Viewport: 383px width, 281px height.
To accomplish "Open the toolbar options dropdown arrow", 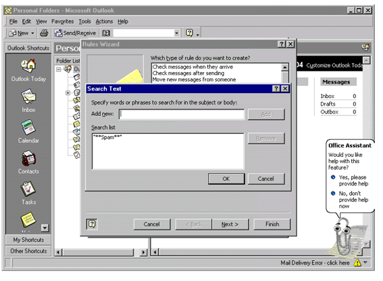I will tap(198, 34).
